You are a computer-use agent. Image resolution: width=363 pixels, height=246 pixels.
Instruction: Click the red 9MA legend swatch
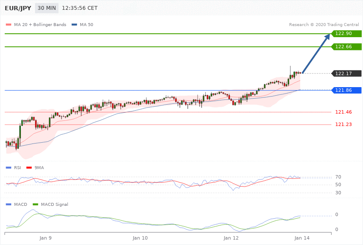click(x=29, y=167)
